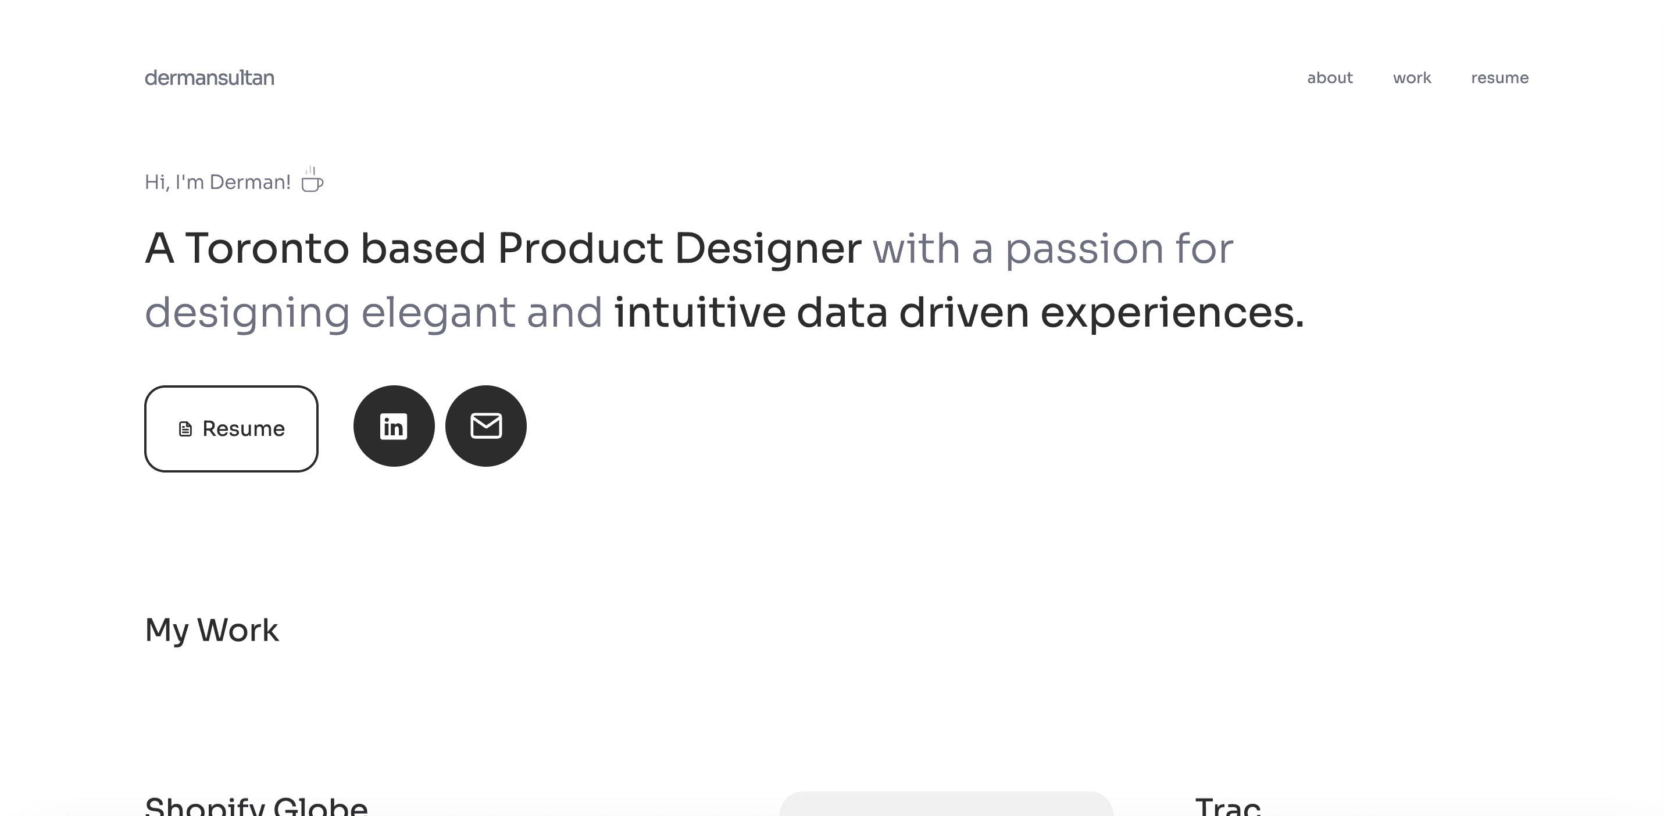Click the email envelope icon
The width and height of the screenshot is (1664, 816).
485,426
